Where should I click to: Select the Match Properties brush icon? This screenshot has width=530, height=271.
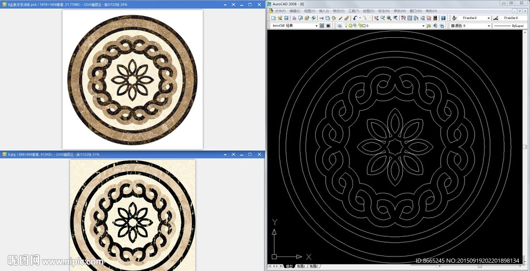pyautogui.click(x=340, y=18)
